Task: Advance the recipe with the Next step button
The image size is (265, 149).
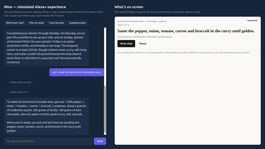Action: [x=126, y=44]
